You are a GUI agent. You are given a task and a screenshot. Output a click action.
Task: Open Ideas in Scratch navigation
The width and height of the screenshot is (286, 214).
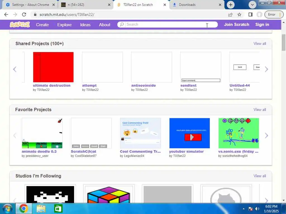pyautogui.click(x=85, y=25)
